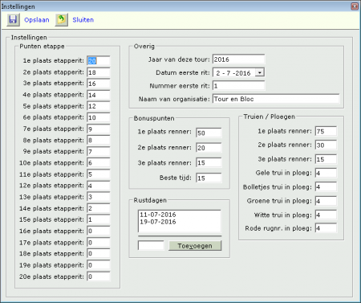Click Bonuspunten 3e plaats renner field
Screen dimensions: 361x303
tap(209, 162)
